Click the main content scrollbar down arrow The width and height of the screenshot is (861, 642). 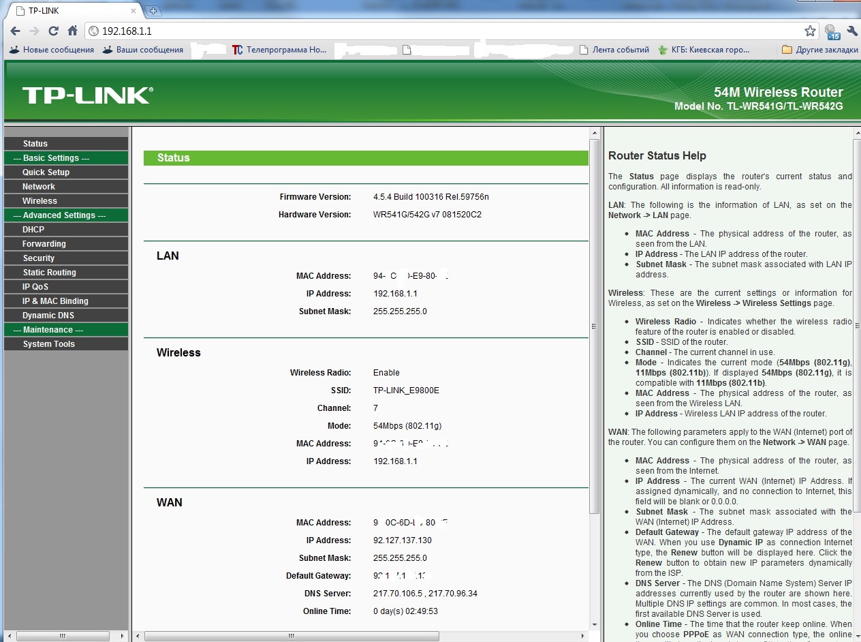[x=594, y=624]
